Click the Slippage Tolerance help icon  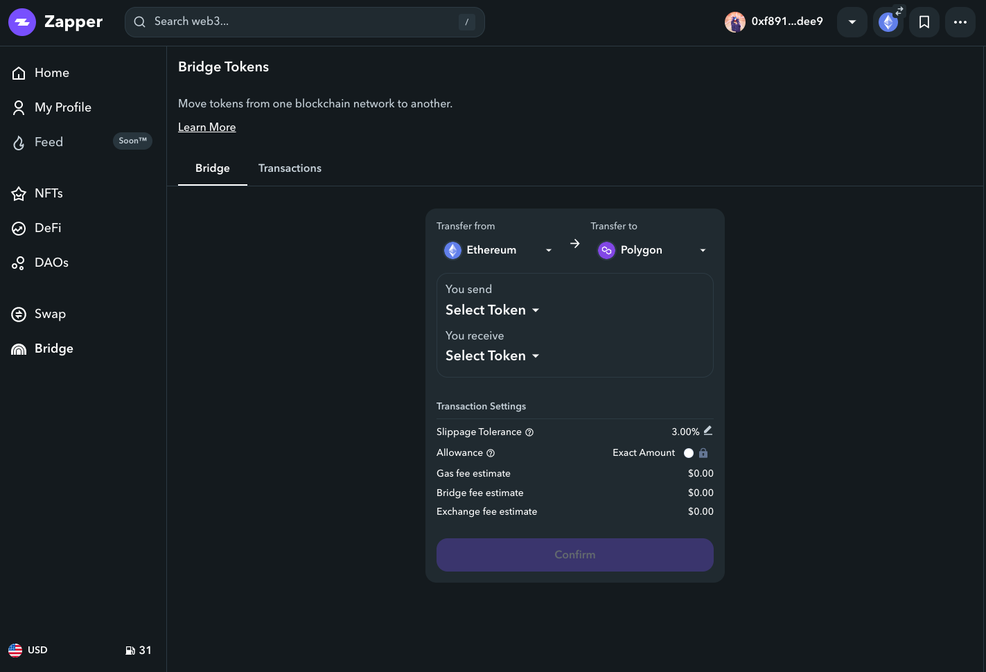(529, 432)
